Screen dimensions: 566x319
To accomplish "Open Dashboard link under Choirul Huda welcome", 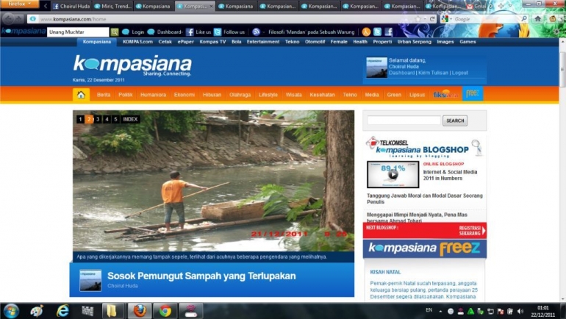I will pyautogui.click(x=401, y=73).
